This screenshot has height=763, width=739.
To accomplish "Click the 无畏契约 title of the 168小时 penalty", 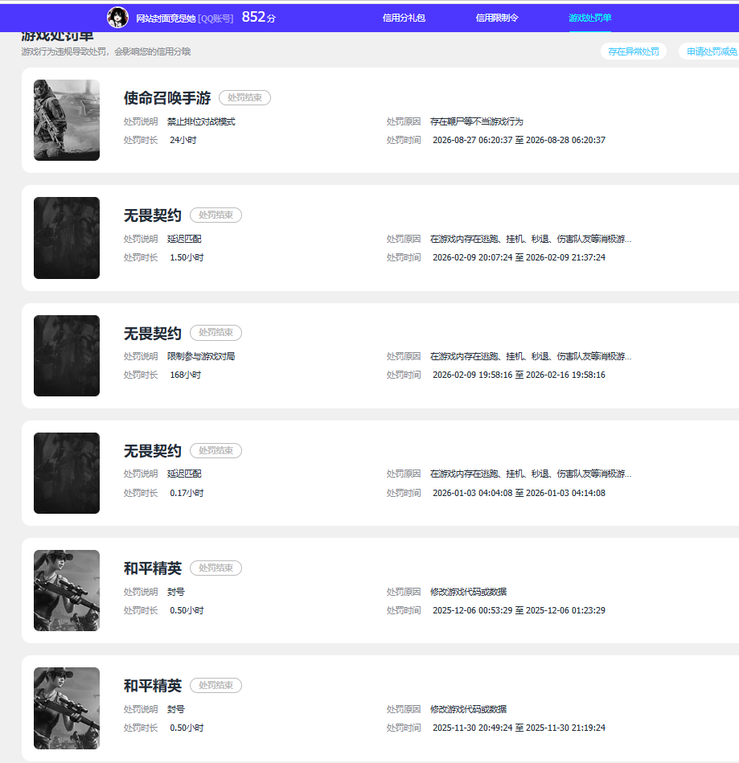I will (152, 334).
